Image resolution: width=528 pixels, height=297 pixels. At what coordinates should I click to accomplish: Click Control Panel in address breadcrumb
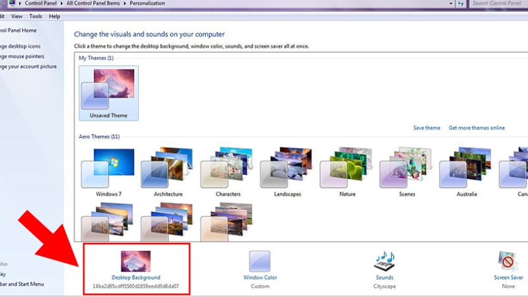(x=40, y=3)
